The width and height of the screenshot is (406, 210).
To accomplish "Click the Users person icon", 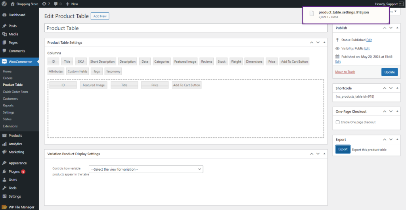I will (4, 180).
